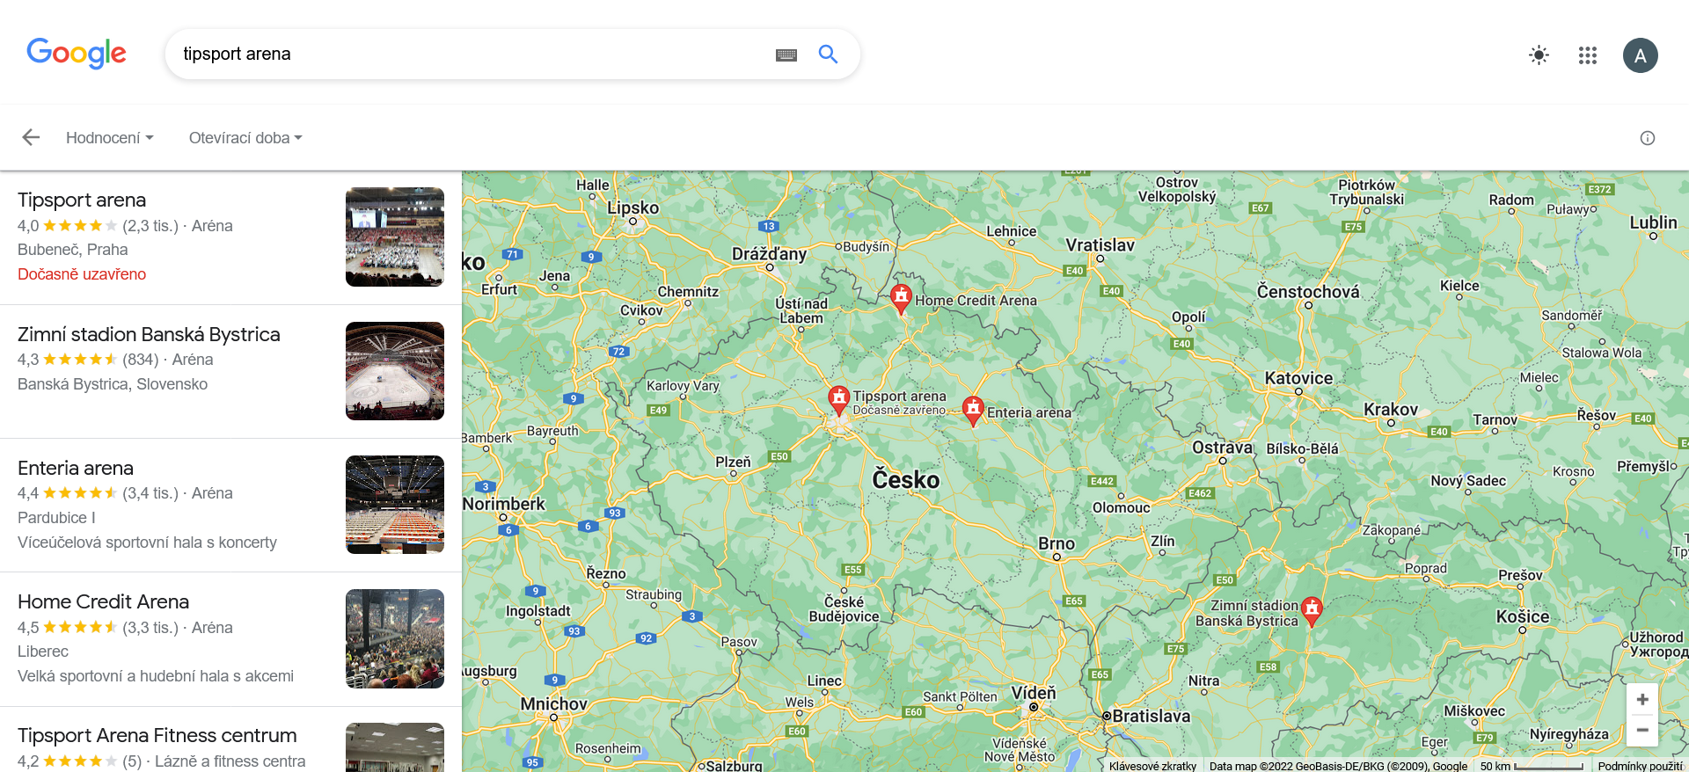This screenshot has height=772, width=1689.
Task: Click the Google logo
Action: pyautogui.click(x=77, y=54)
